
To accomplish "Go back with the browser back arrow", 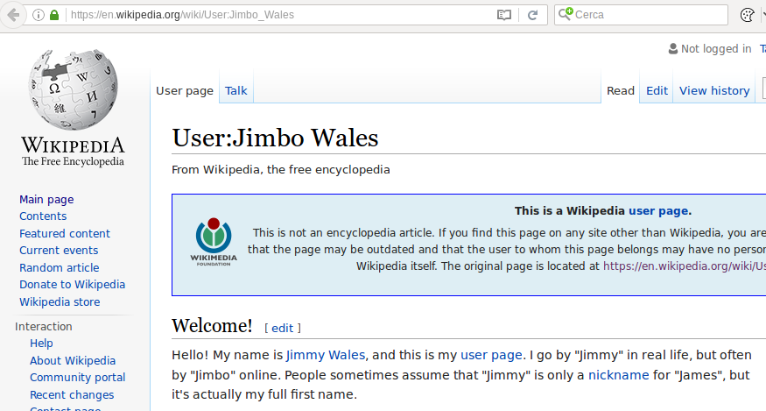I will (13, 15).
